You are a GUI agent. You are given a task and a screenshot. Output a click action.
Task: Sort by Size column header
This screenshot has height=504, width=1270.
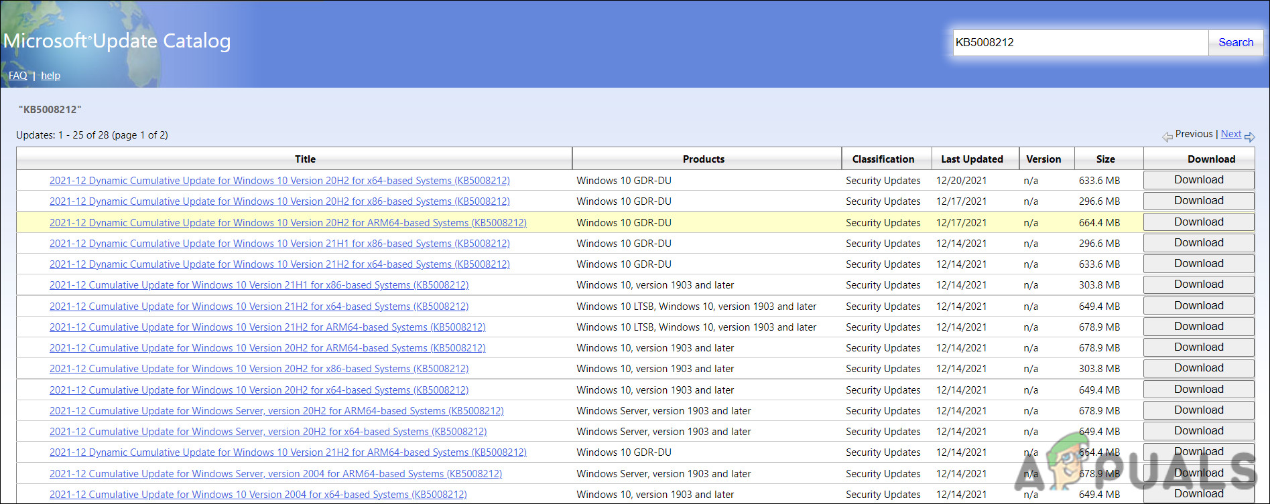tap(1105, 159)
